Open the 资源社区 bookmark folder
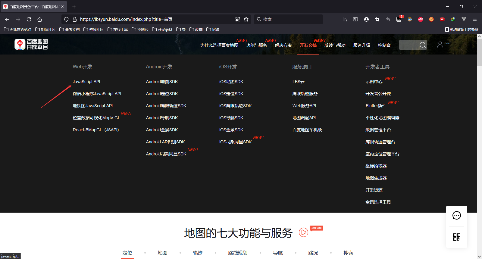 coord(94,30)
